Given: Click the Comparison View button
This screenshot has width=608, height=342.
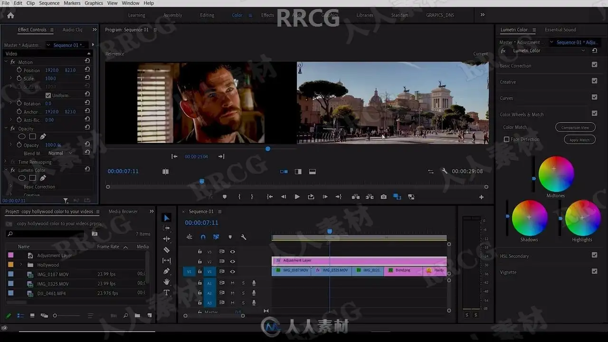Looking at the screenshot, I should pos(575,127).
